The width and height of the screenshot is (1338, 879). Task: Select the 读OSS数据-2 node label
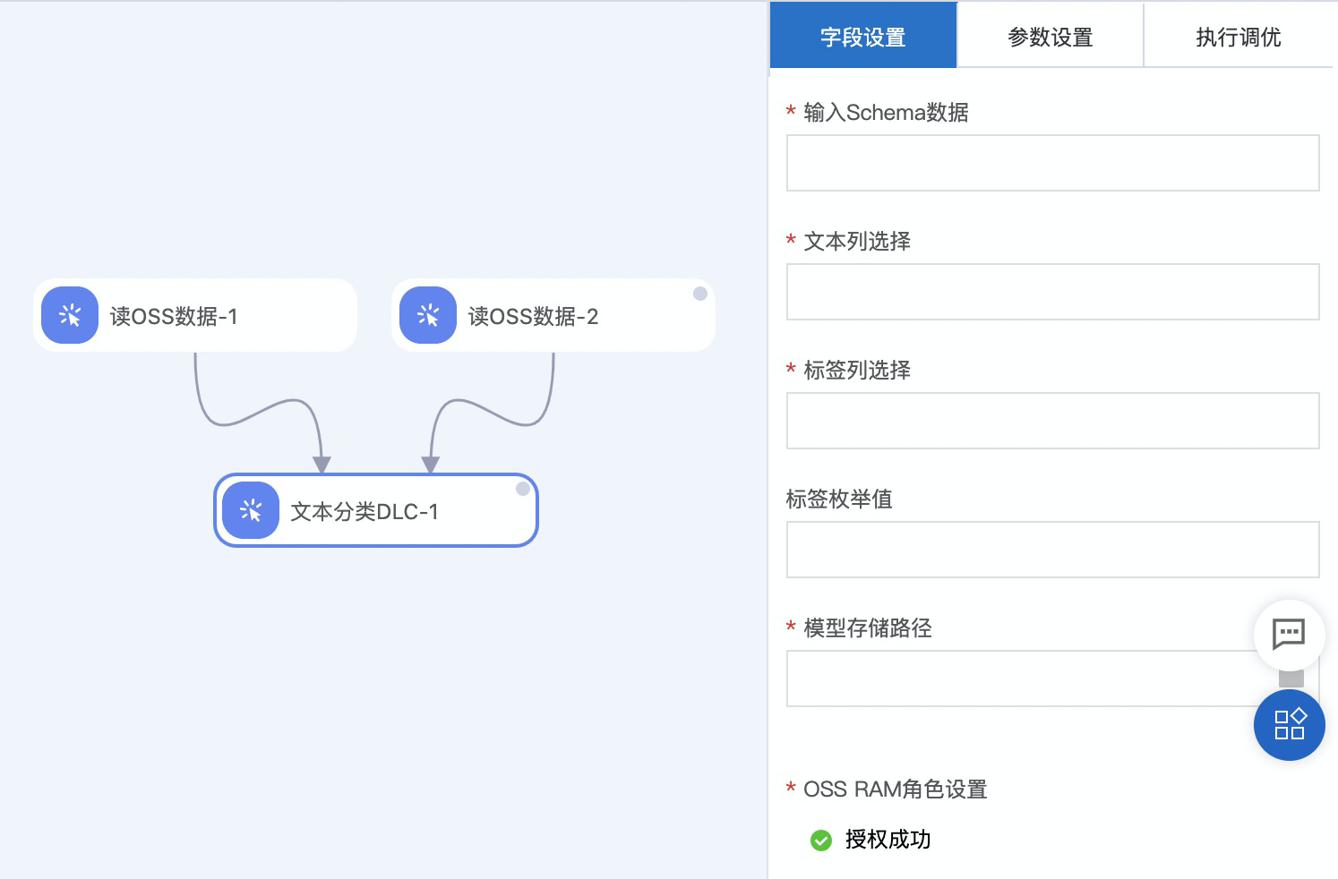coord(533,316)
